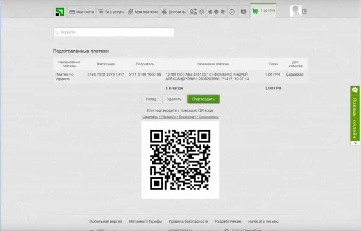This screenshot has width=361, height=231.
Task: Open the history clock icon in toolbar
Action: point(232,11)
